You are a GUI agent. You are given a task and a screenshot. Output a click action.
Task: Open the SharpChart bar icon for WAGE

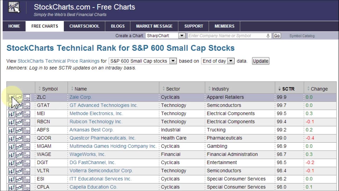click(11, 155)
